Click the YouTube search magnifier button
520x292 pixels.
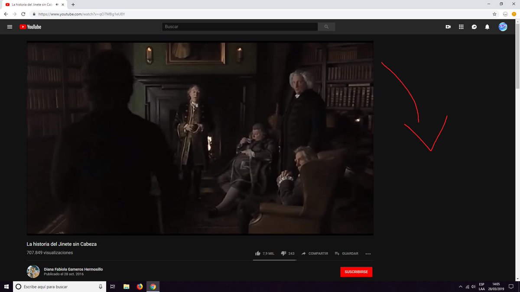(326, 27)
